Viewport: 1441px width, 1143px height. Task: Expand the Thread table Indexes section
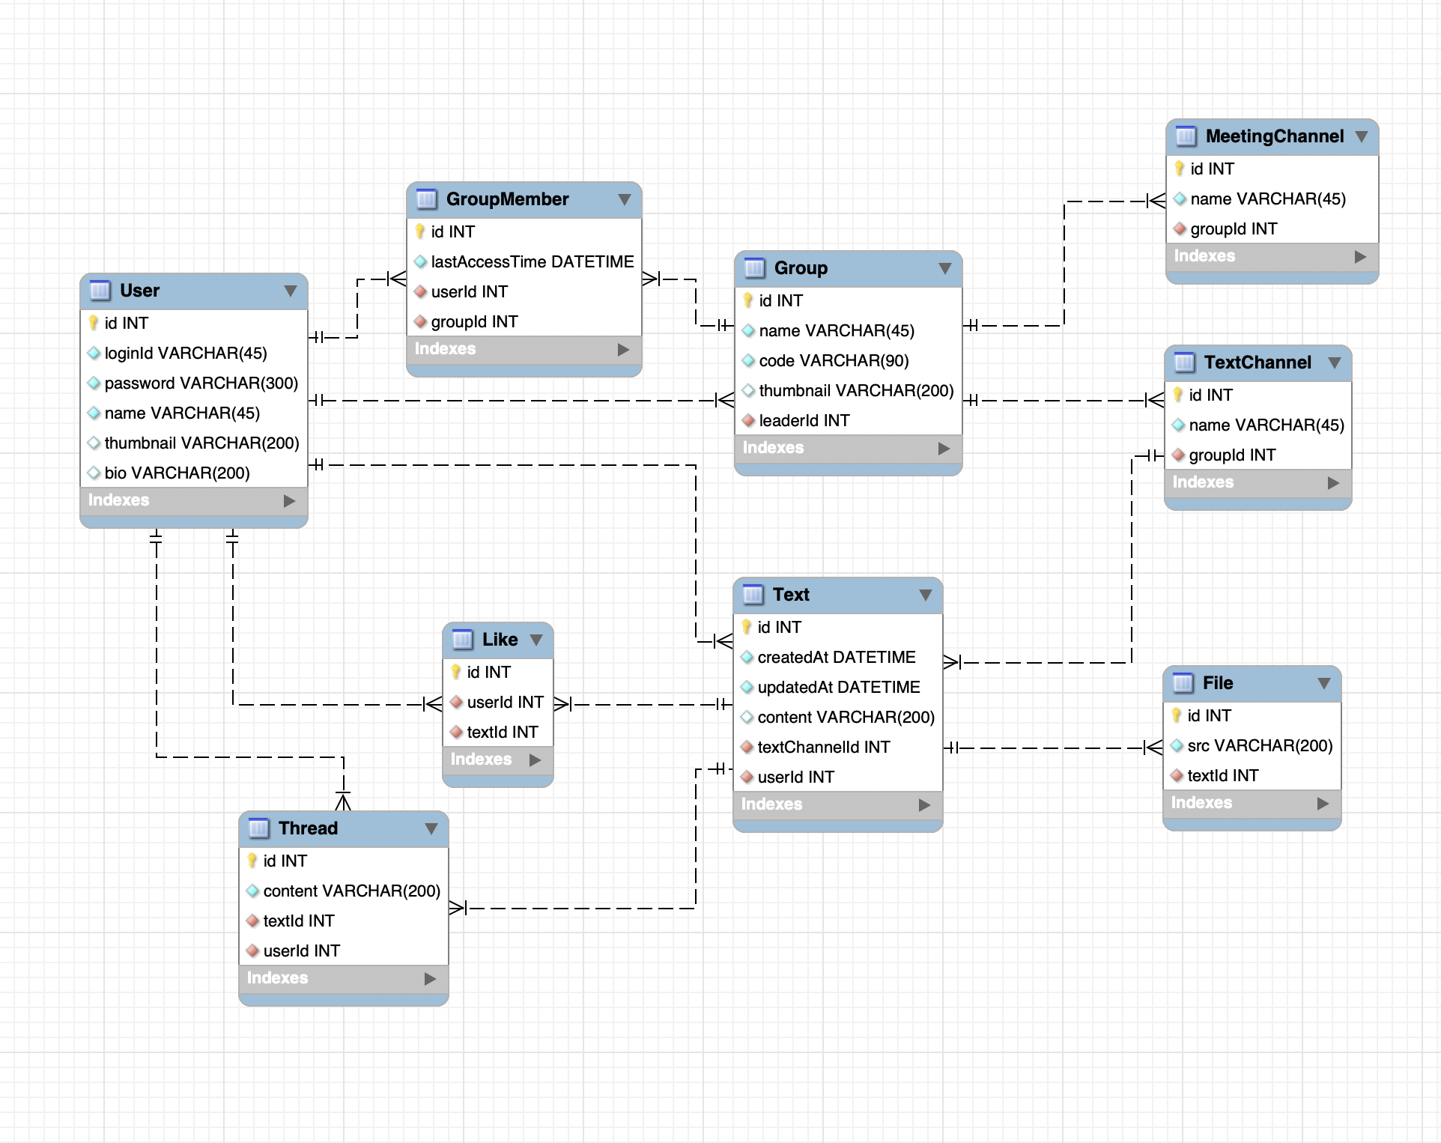click(x=430, y=978)
